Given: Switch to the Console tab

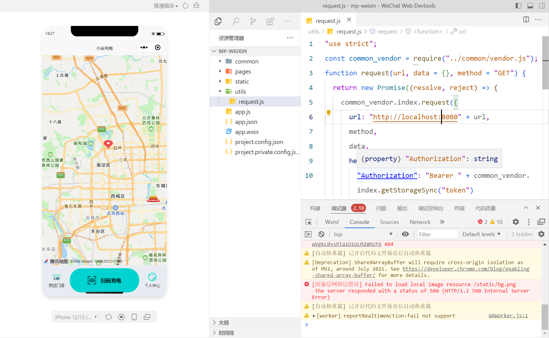Looking at the screenshot, I should (360, 222).
